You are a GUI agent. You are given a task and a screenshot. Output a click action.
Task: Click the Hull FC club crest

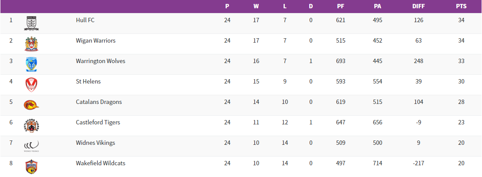pyautogui.click(x=32, y=23)
